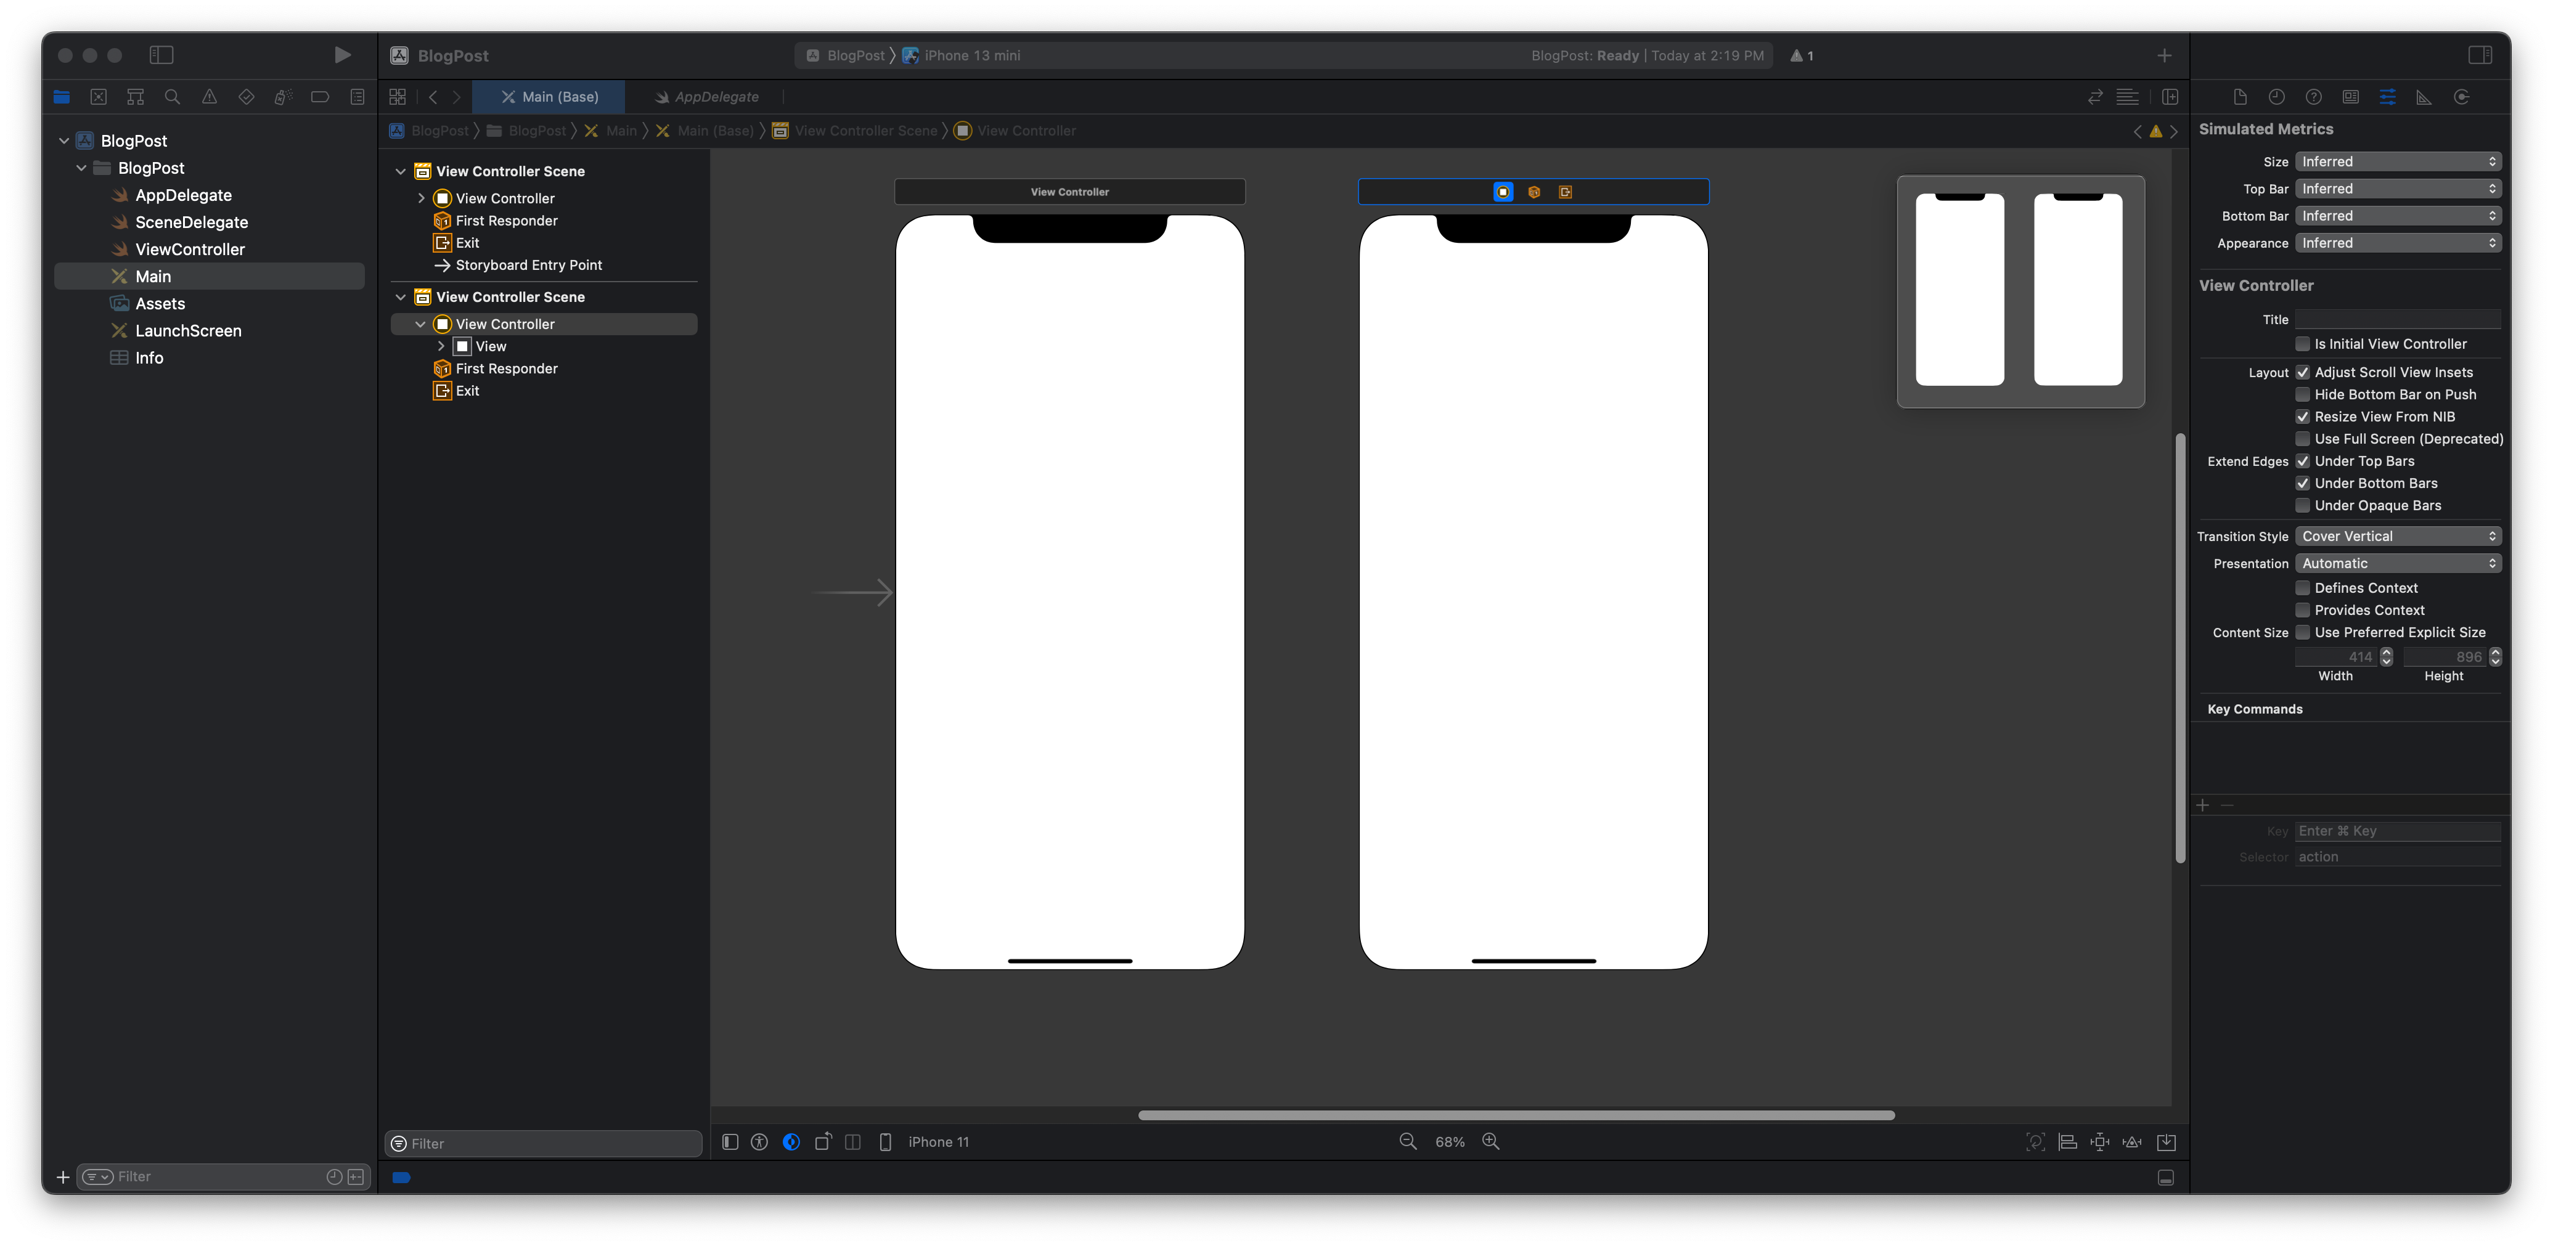This screenshot has width=2553, height=1246.
Task: Open the Find navigator magnifier icon
Action: 173,97
